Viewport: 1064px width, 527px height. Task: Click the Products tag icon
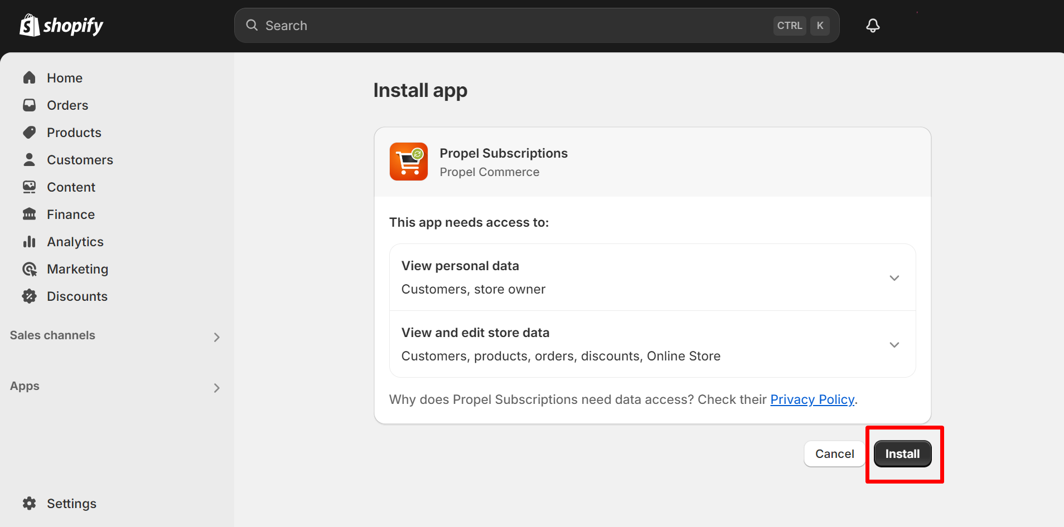30,132
